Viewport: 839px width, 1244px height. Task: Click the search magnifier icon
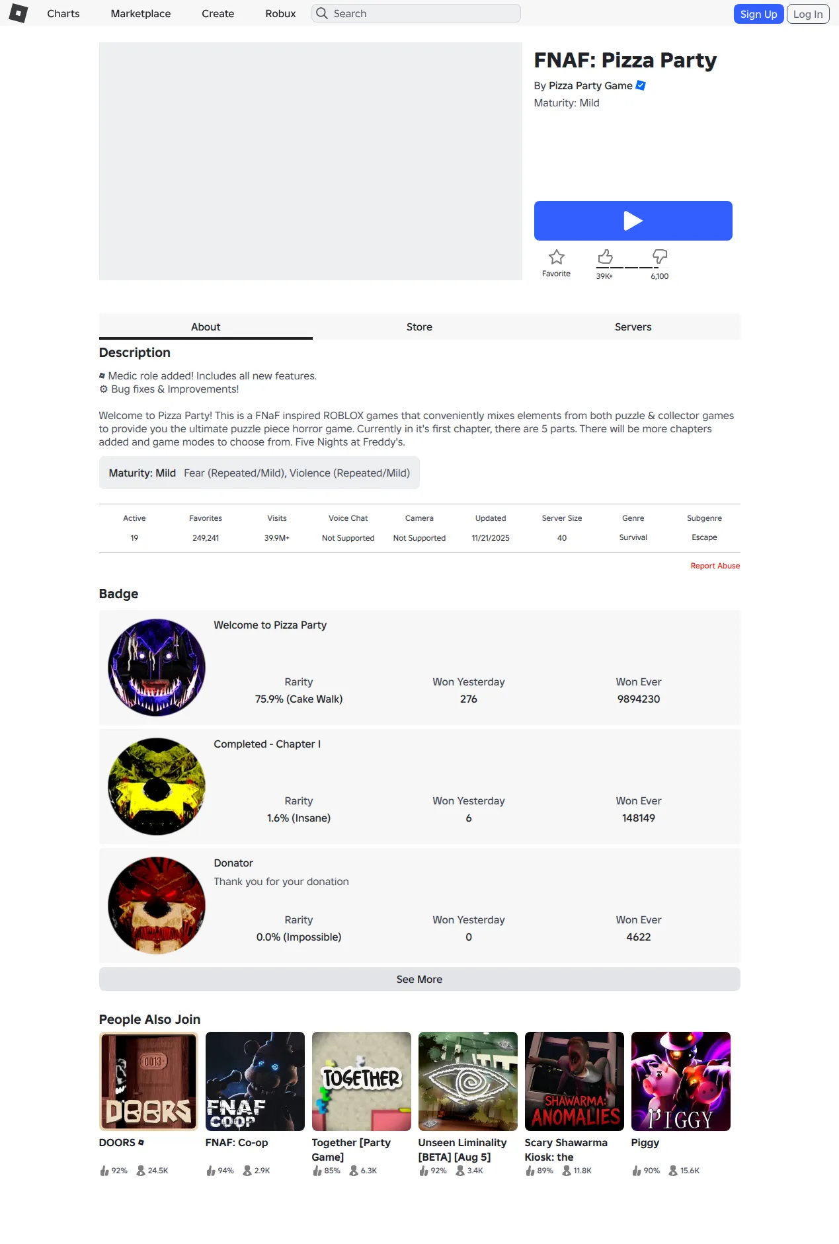(322, 13)
